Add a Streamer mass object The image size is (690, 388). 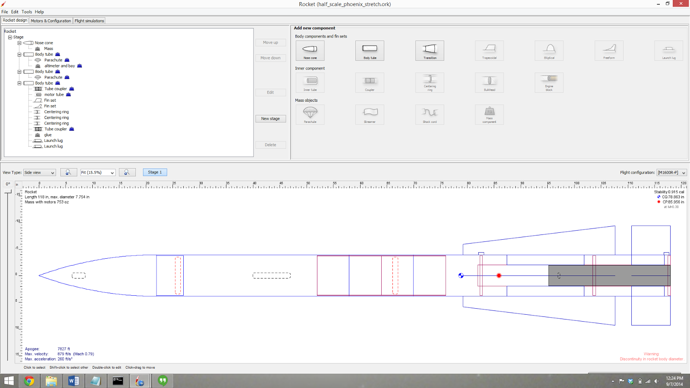[370, 114]
